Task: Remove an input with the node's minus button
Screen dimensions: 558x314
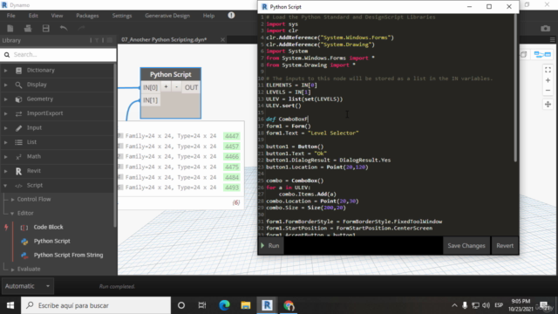Action: [176, 87]
